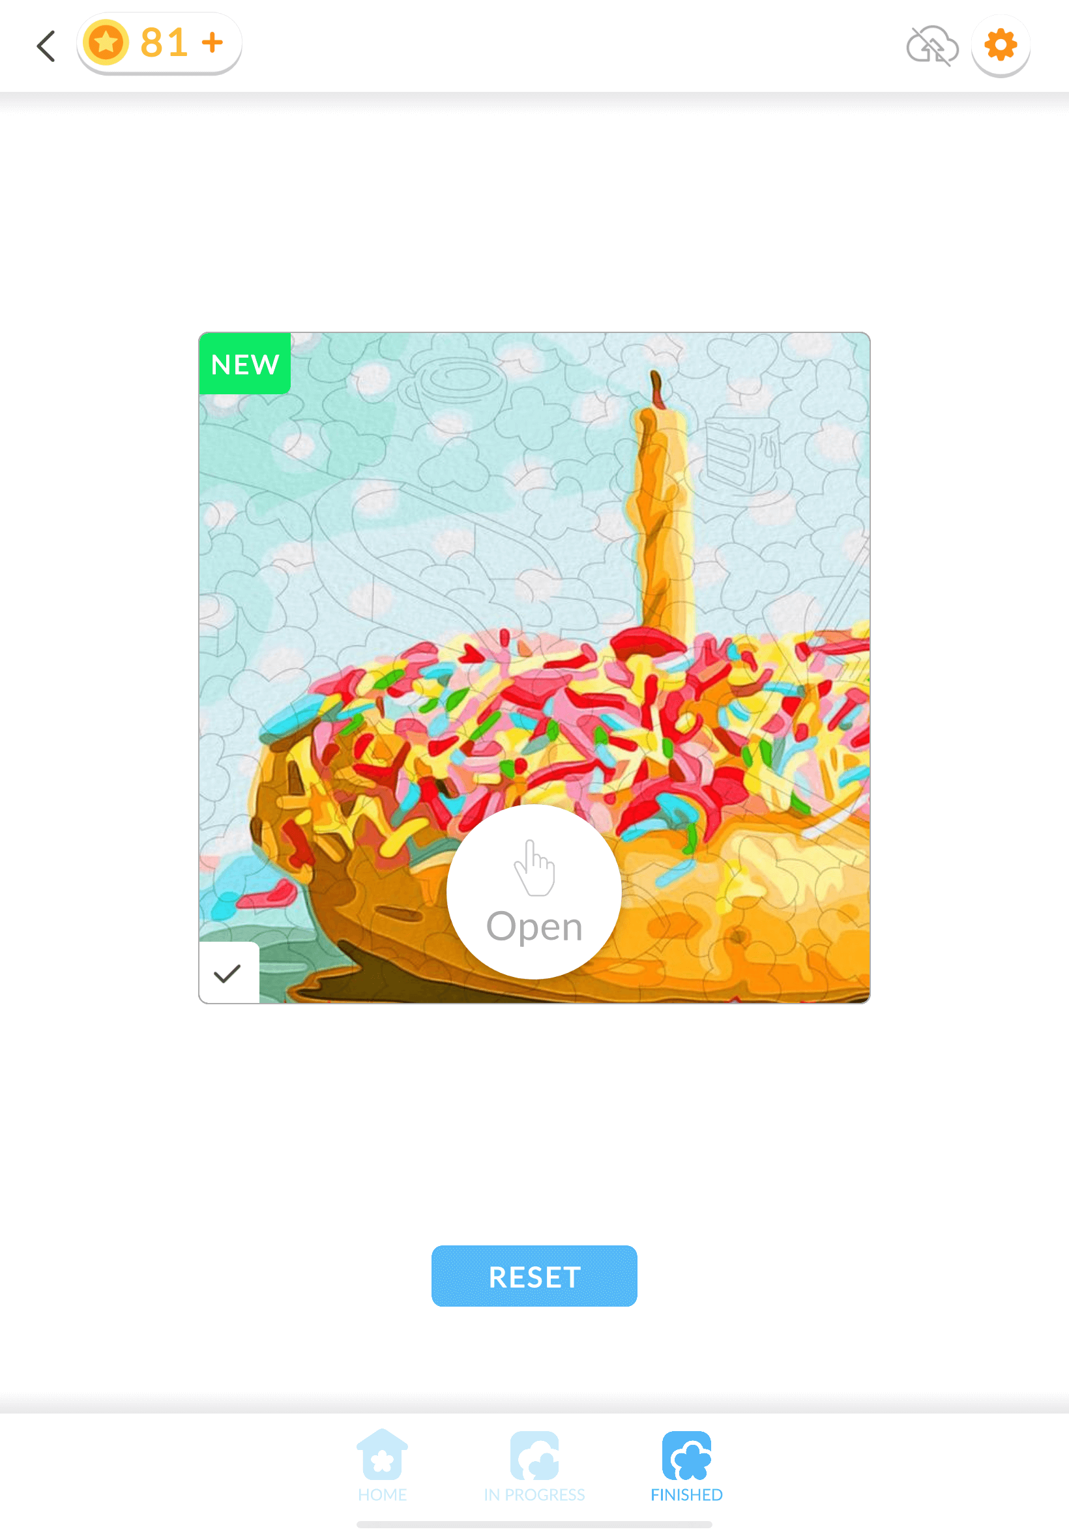Select the donut coloring picture thumbnail
The image size is (1069, 1538).
534,667
